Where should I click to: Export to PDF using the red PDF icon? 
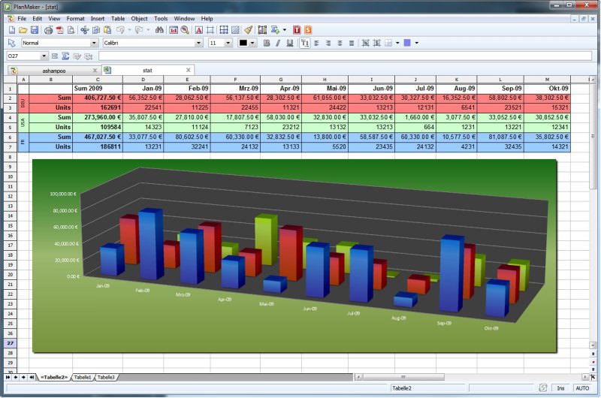point(59,30)
